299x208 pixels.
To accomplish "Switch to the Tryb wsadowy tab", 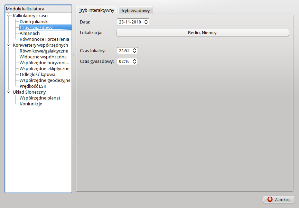I will (135, 10).
